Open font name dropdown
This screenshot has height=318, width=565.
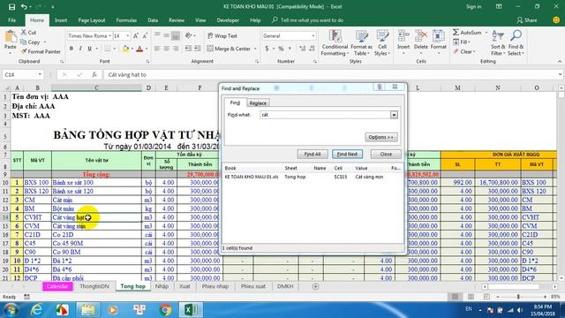pyautogui.click(x=109, y=35)
